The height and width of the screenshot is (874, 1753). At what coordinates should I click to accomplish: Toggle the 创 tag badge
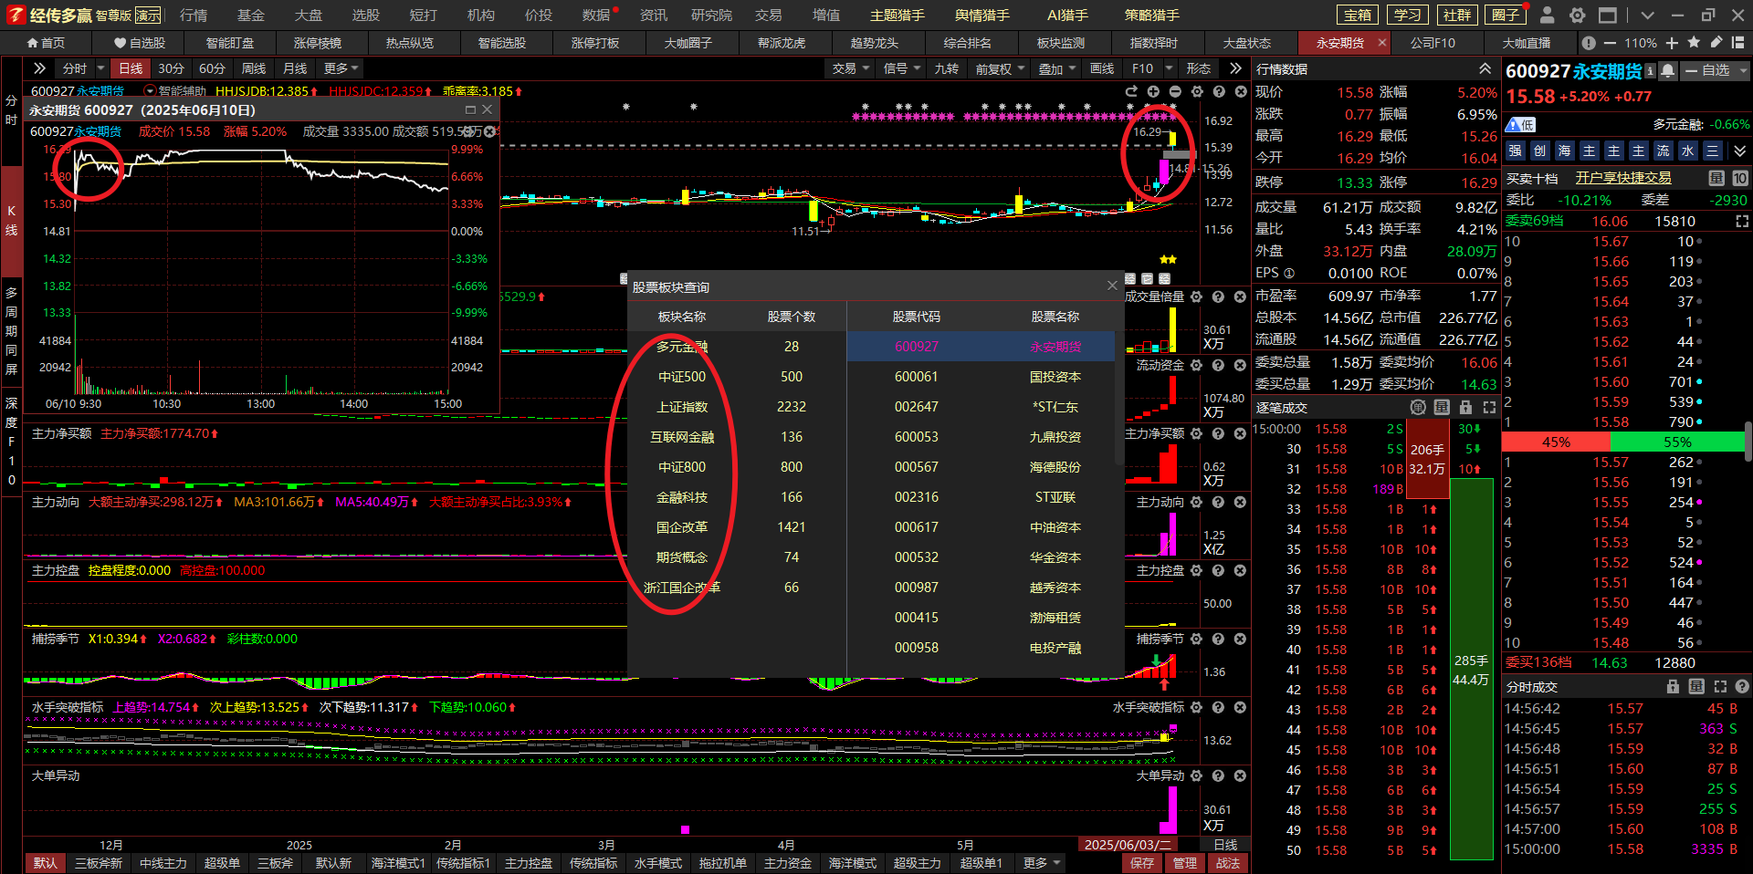[1539, 151]
